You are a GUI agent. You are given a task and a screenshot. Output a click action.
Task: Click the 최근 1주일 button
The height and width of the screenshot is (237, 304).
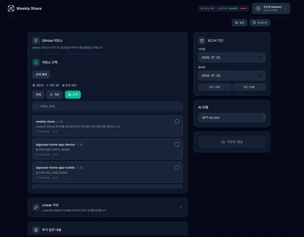(x=214, y=87)
